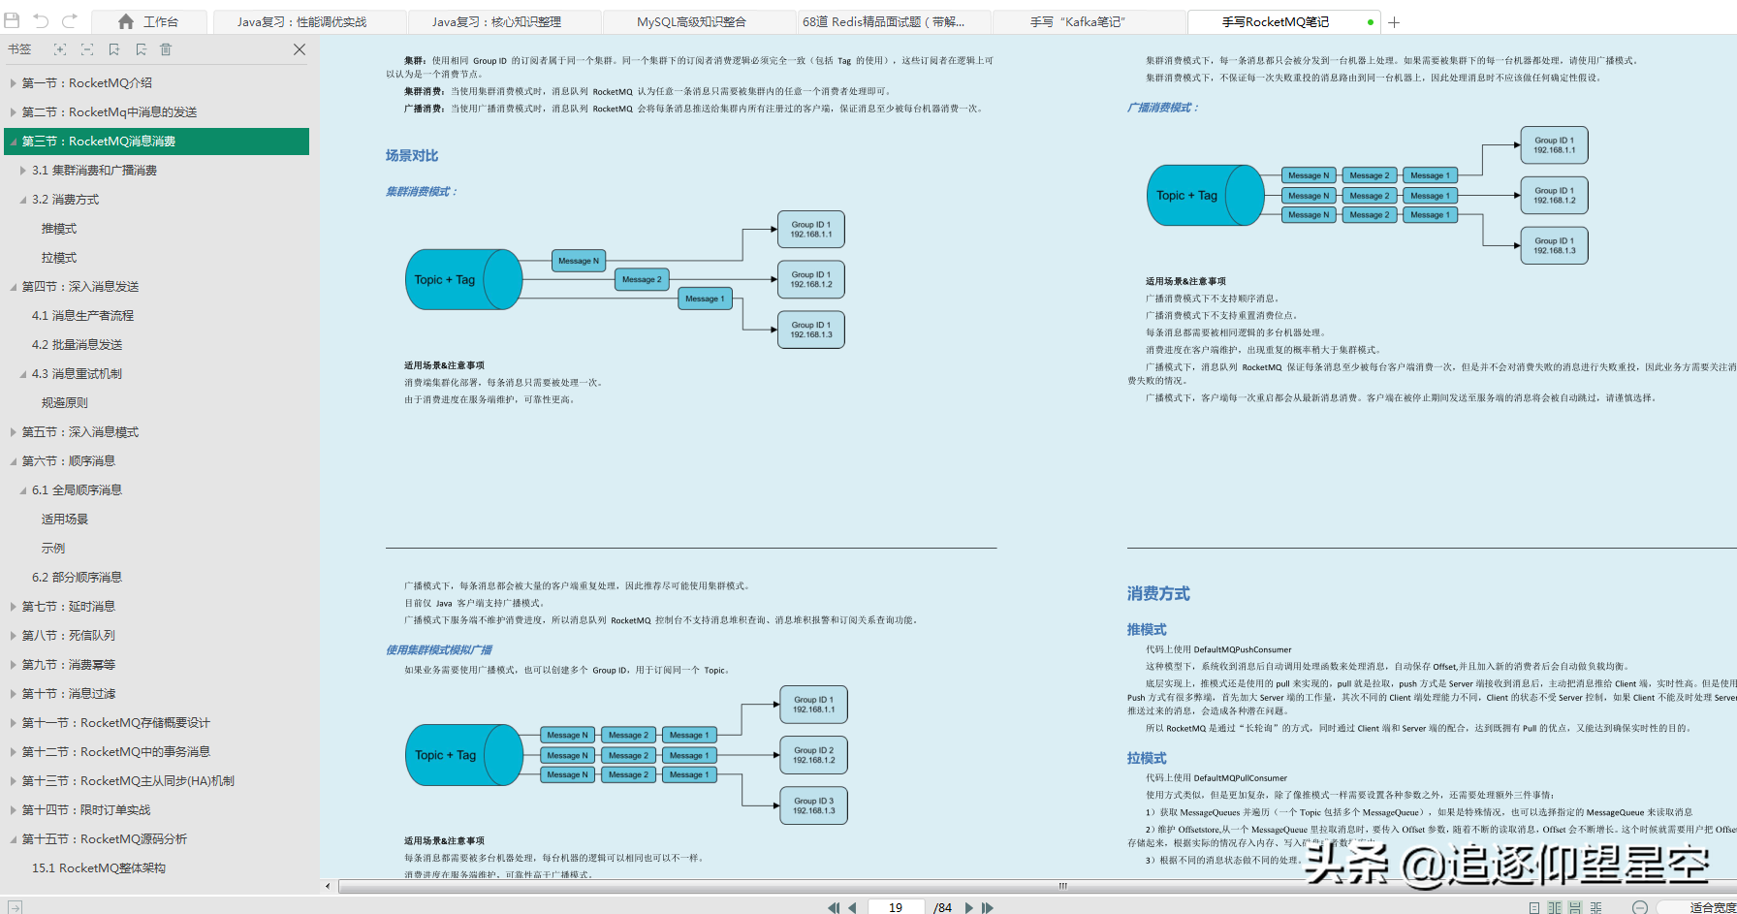This screenshot has height=914, width=1737.
Task: Select 拉模式 bookmark entry
Action: (x=59, y=258)
